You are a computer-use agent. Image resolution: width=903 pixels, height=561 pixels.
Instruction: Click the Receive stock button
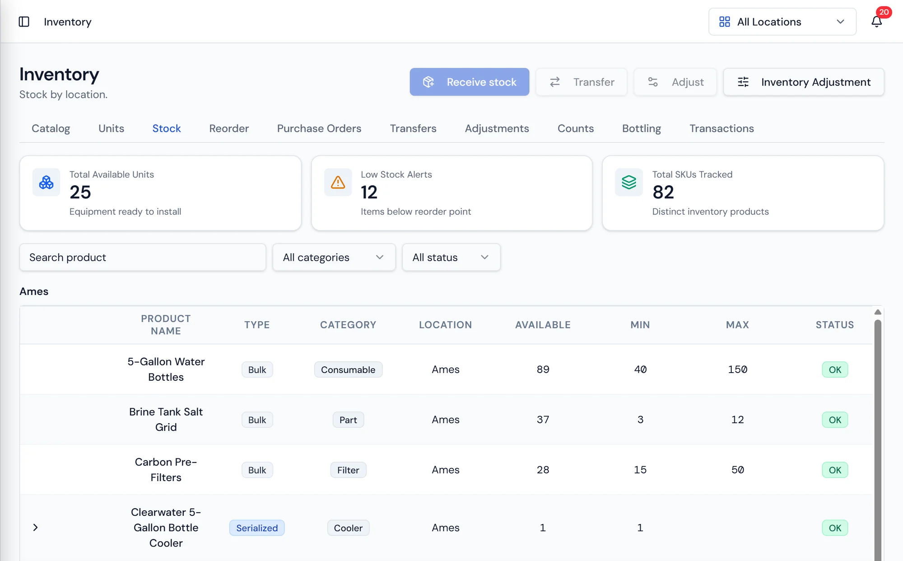click(469, 82)
